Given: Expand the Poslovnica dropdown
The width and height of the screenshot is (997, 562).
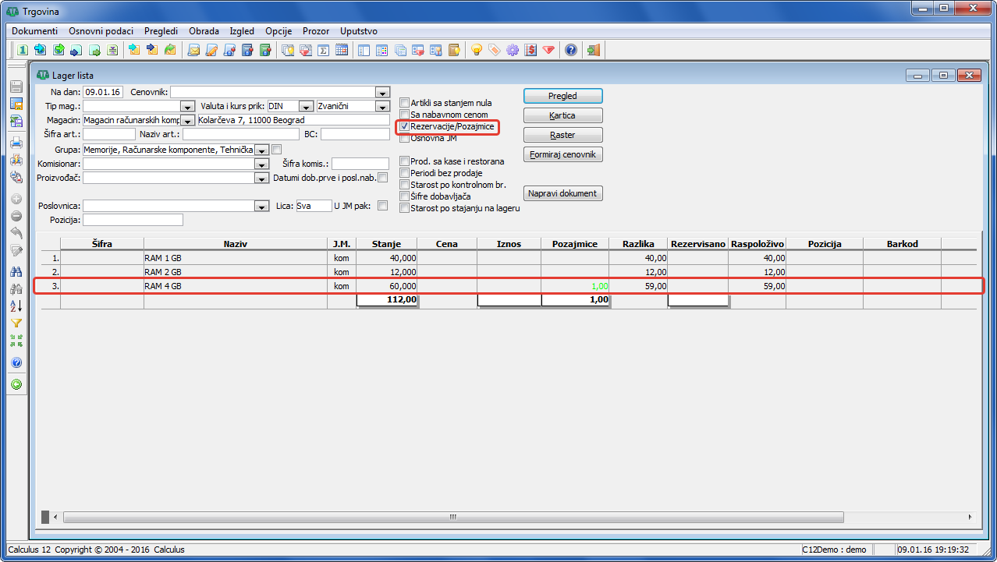Looking at the screenshot, I should point(261,207).
